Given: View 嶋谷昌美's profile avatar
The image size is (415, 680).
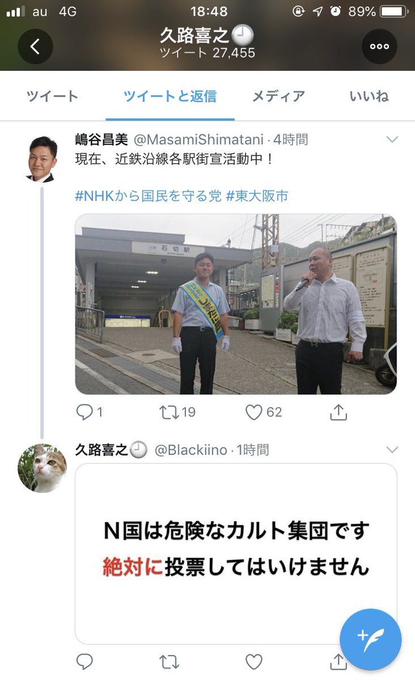Looking at the screenshot, I should tap(43, 159).
